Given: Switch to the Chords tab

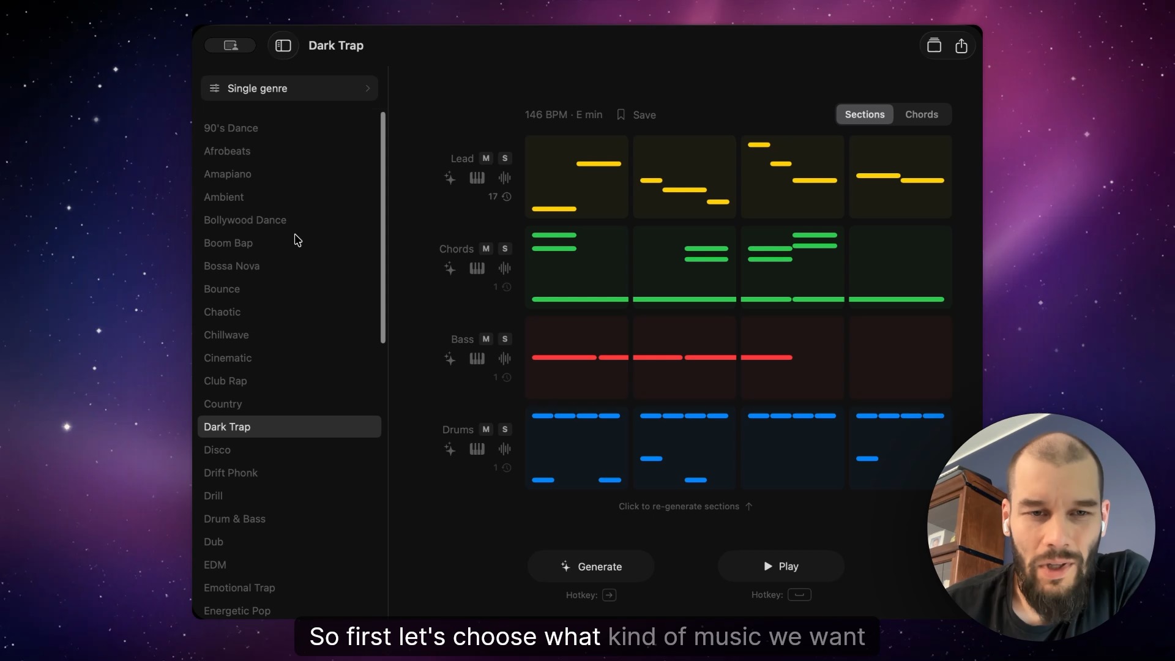Looking at the screenshot, I should pos(922,114).
